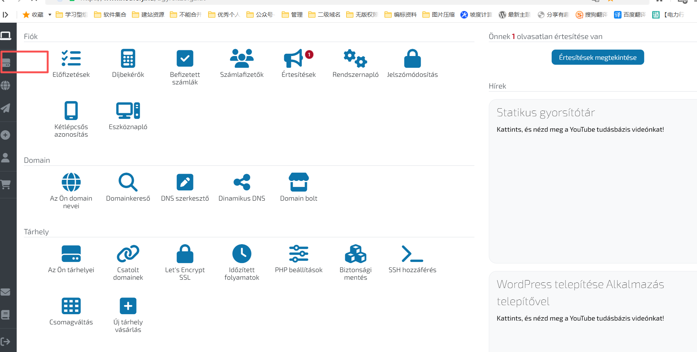Open the 百度翻译 bookmark

(630, 15)
